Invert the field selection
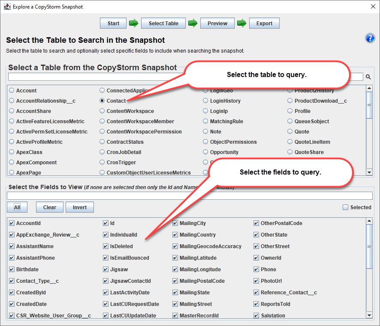The image size is (380, 326). pos(80,207)
